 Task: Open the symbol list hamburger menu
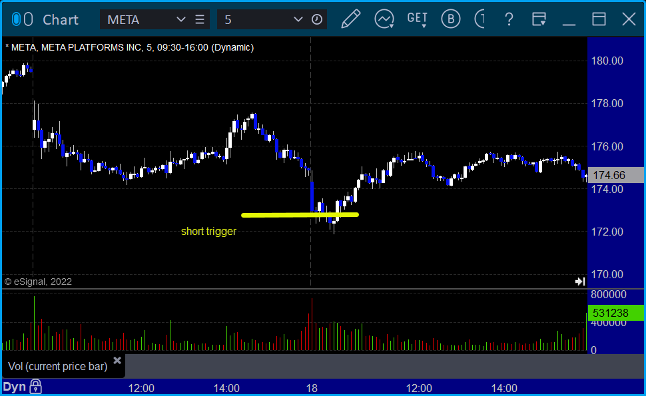coord(200,19)
